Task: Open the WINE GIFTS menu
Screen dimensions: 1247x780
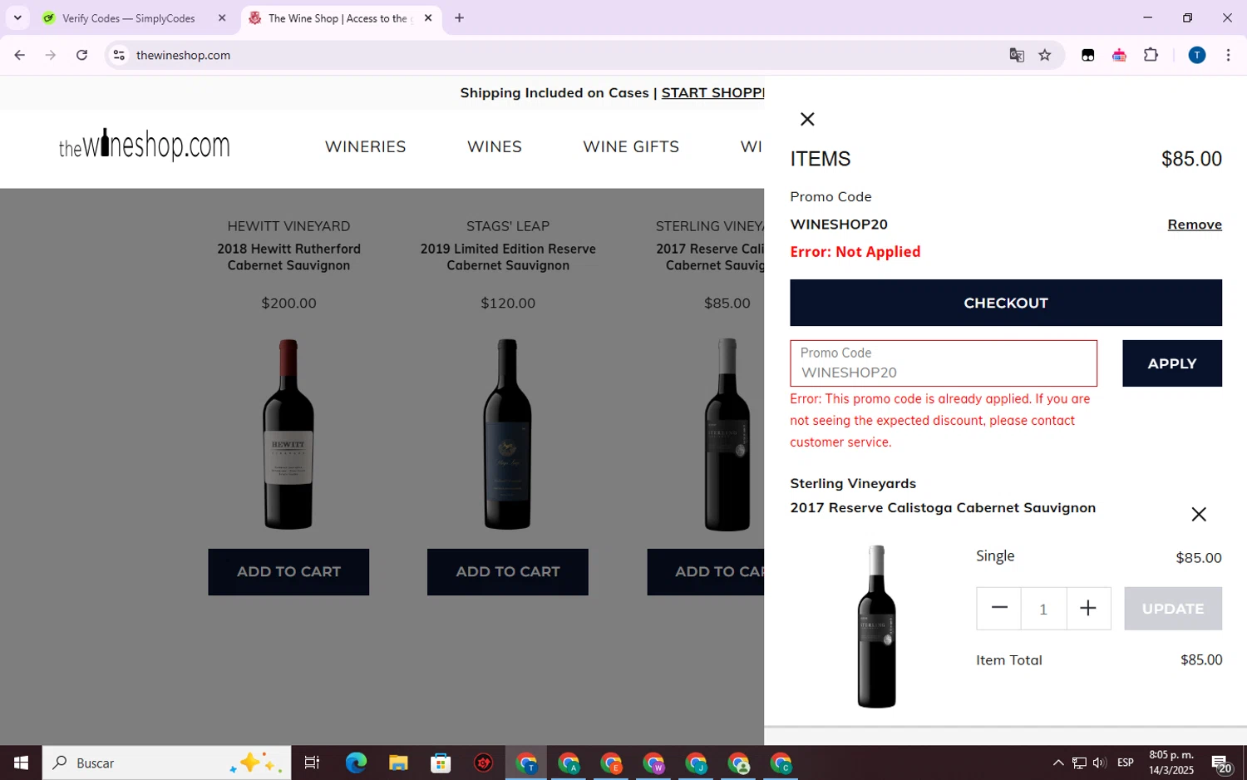Action: click(631, 146)
